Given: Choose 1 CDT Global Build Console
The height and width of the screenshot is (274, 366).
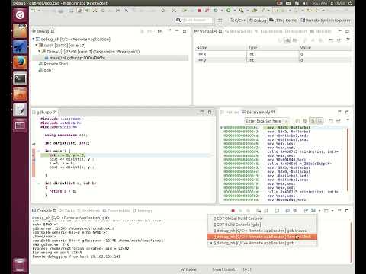Looking at the screenshot, I should pos(262,218).
